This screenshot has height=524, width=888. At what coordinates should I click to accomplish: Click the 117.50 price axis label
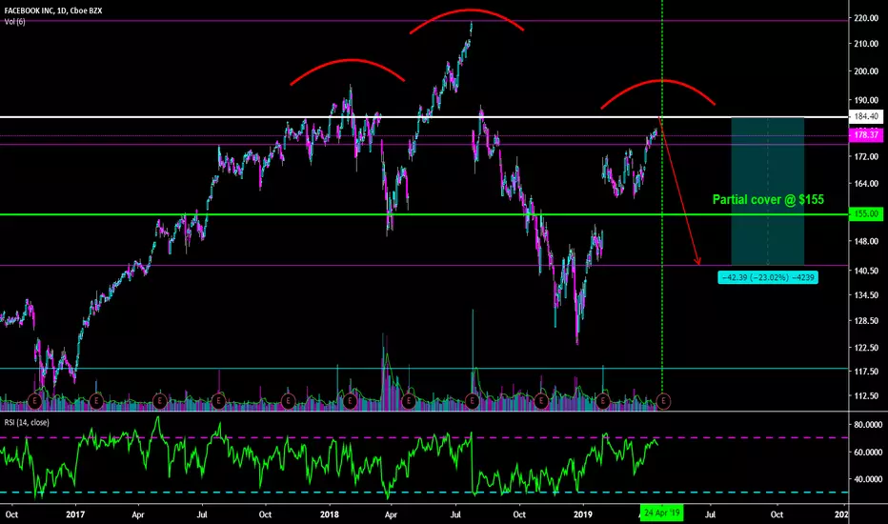(x=866, y=372)
